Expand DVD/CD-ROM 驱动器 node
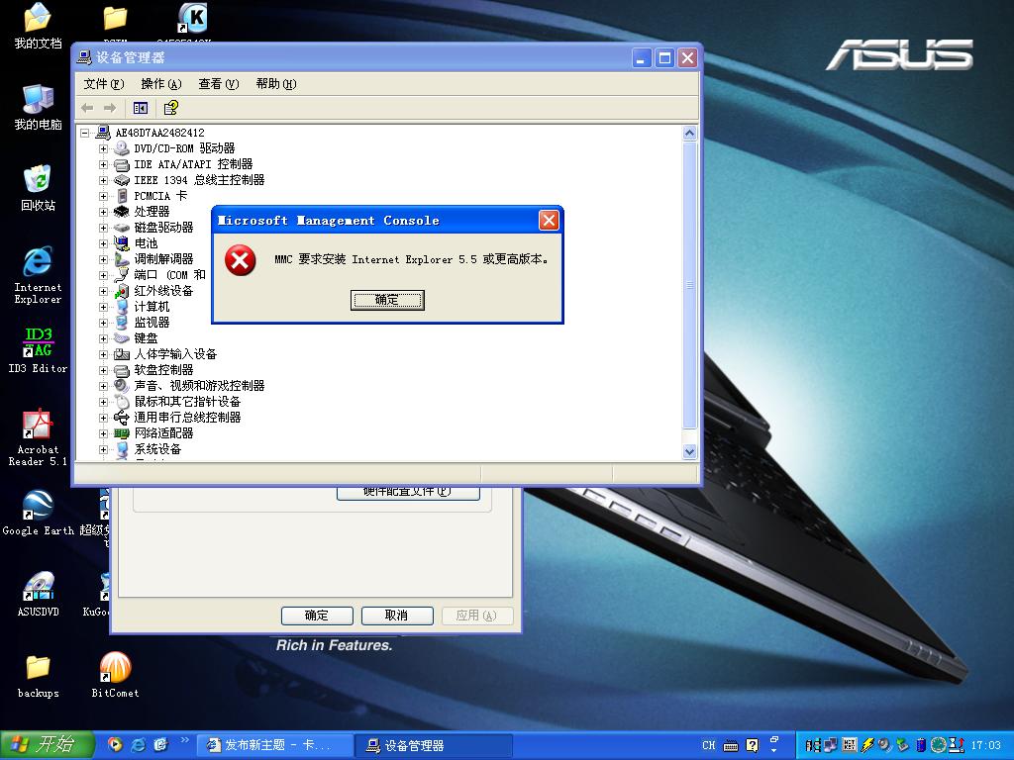Viewport: 1014px width, 760px height. tap(103, 148)
